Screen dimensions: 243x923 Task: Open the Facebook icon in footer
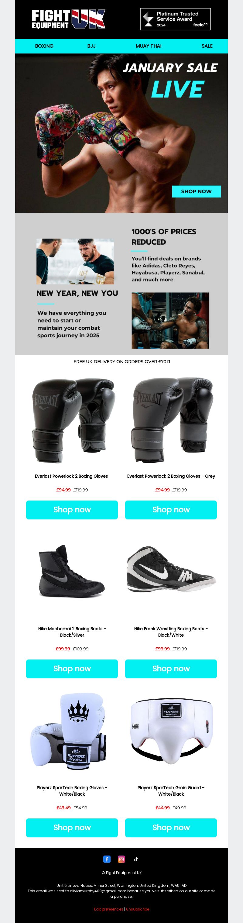(107, 859)
